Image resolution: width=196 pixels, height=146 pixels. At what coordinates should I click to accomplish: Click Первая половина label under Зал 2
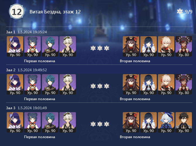tap(40, 99)
